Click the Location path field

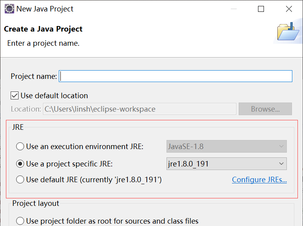click(140, 109)
